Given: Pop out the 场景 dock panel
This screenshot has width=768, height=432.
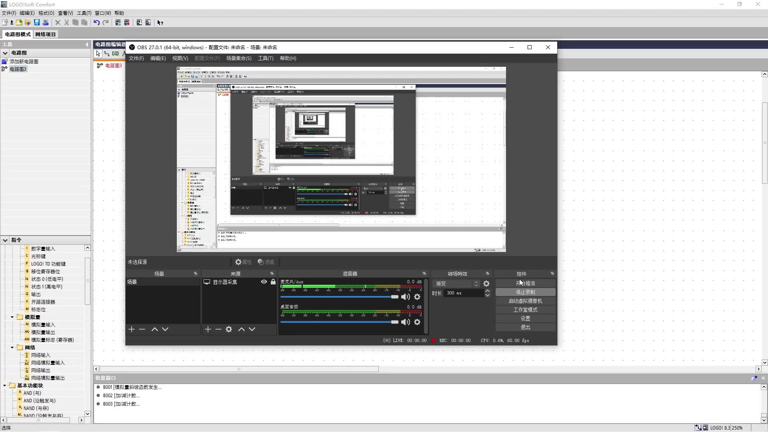Looking at the screenshot, I should pyautogui.click(x=196, y=274).
